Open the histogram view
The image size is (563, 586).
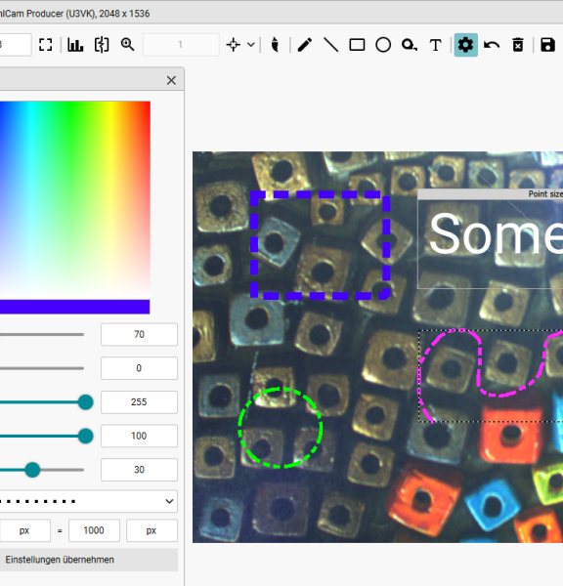[x=75, y=45]
